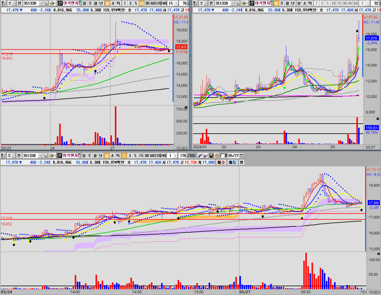
Task: Select 60-minute interval in the bottom chart
Action: tap(152, 155)
